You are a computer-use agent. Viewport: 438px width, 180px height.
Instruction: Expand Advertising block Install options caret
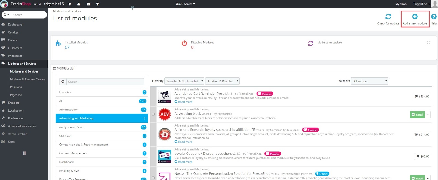point(428,115)
